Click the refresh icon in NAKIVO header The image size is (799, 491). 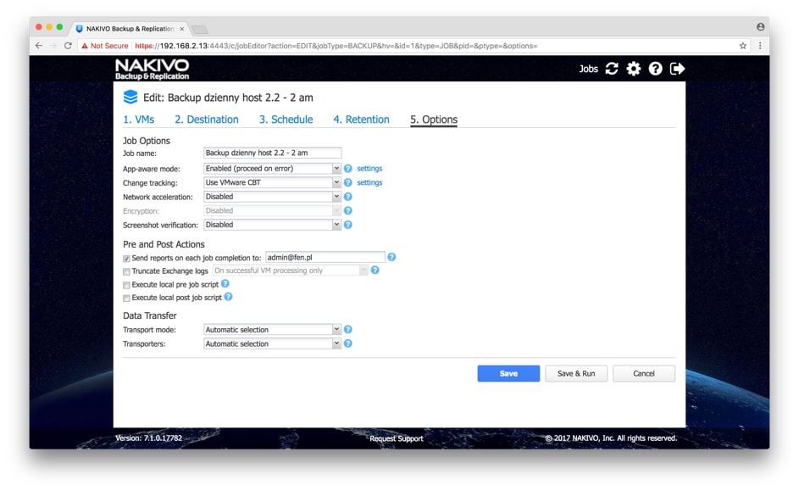pos(612,69)
